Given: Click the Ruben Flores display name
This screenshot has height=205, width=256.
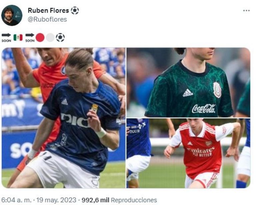Looking at the screenshot, I should 48,10.
